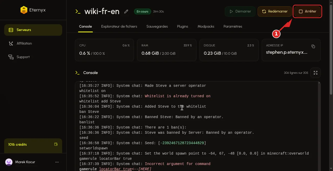
Task: Click the CPU usage card
Action: pos(104,50)
